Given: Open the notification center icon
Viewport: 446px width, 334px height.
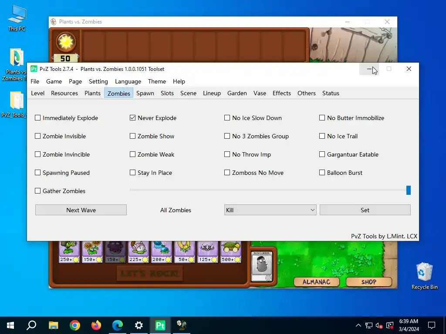Looking at the screenshot, I should [432, 325].
